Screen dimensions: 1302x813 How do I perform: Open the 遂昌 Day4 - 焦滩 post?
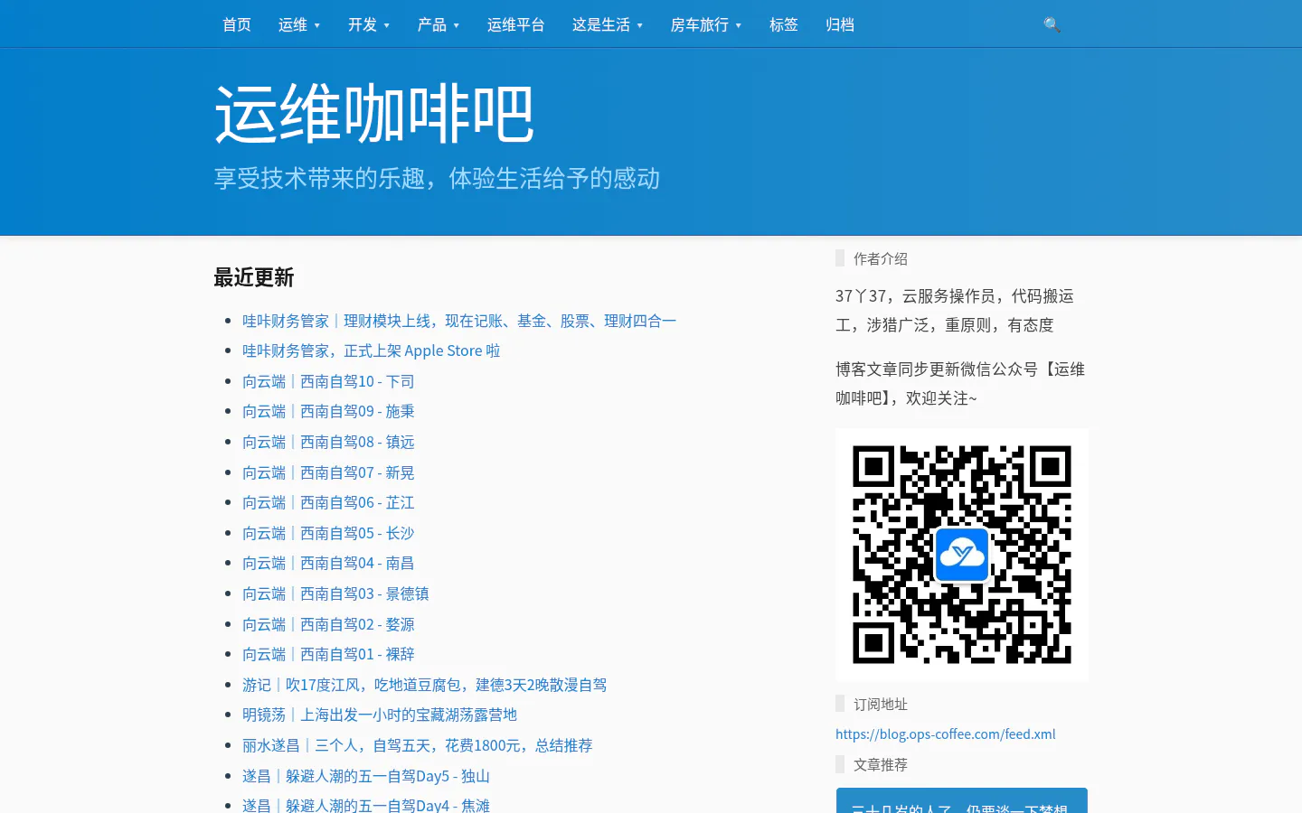point(366,804)
